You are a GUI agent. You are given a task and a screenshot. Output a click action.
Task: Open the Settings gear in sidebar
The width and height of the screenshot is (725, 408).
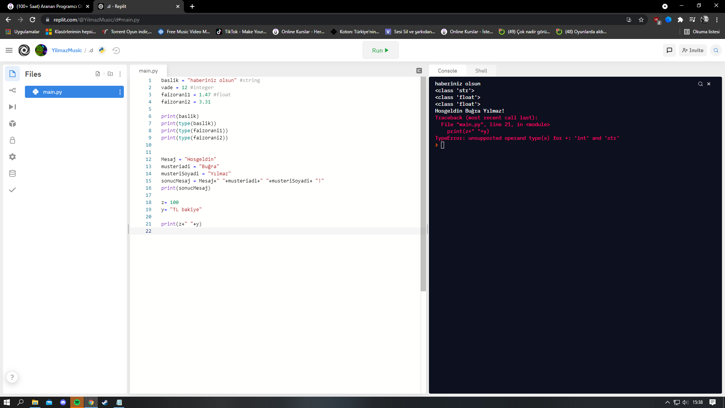[x=12, y=157]
